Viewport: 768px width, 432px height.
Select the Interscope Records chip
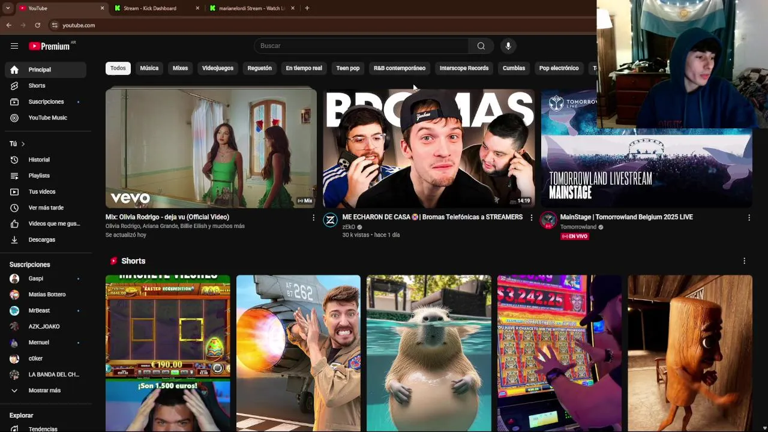[464, 68]
